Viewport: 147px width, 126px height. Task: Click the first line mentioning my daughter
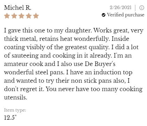74,31
